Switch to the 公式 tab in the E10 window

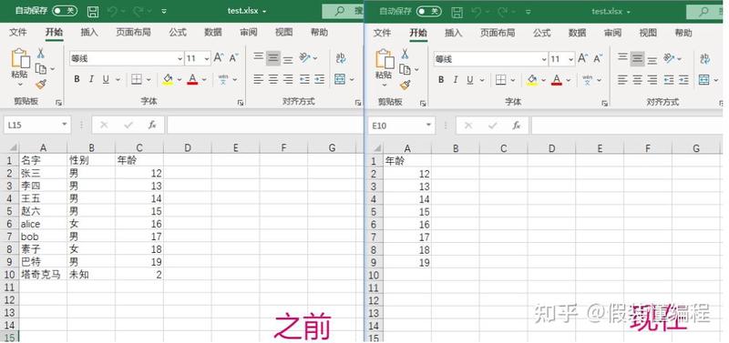541,33
